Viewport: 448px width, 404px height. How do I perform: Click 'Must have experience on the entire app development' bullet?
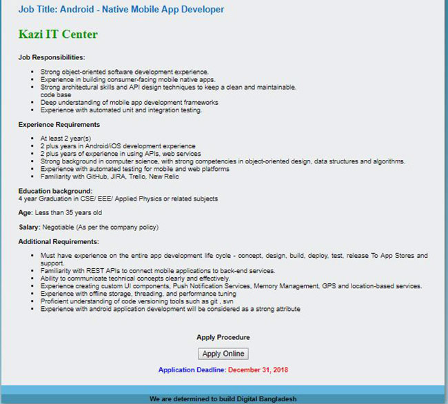pyautogui.click(x=234, y=259)
